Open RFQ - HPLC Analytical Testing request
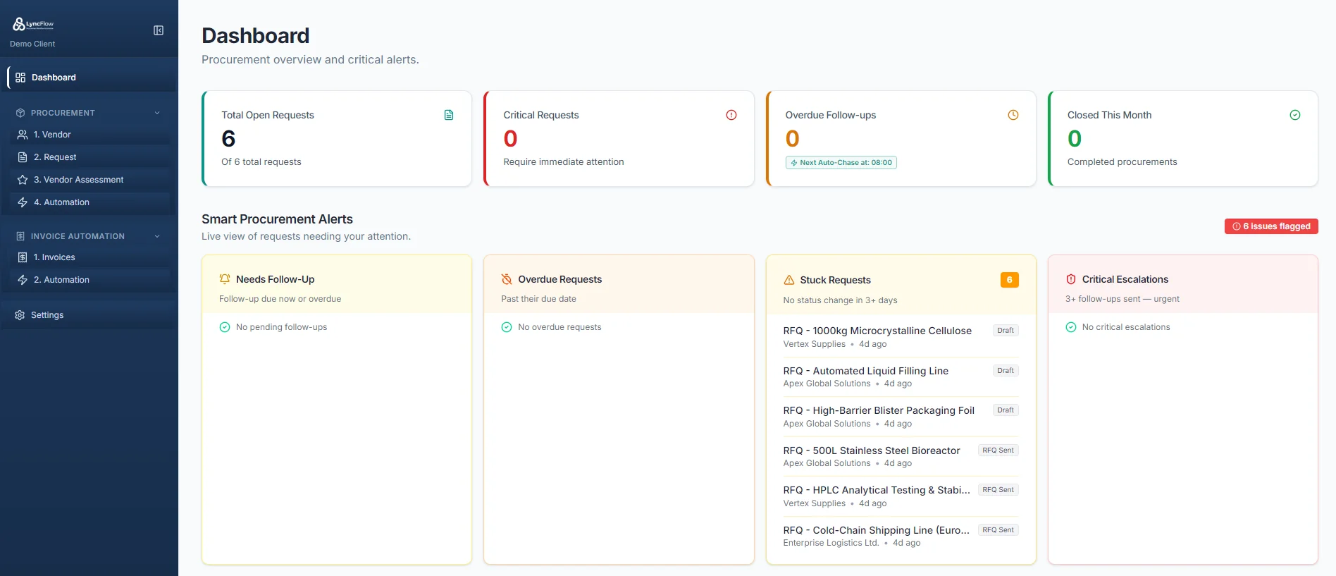 point(877,490)
